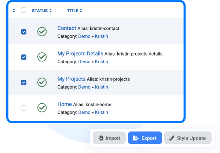Click the Style Update button
This screenshot has width=220, height=153.
click(x=188, y=138)
